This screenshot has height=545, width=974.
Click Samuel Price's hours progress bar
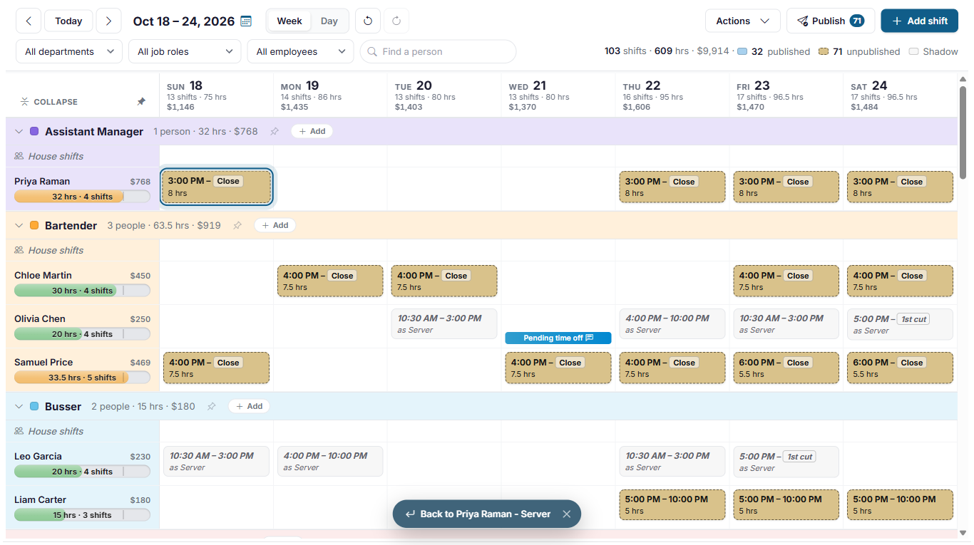pyautogui.click(x=82, y=378)
